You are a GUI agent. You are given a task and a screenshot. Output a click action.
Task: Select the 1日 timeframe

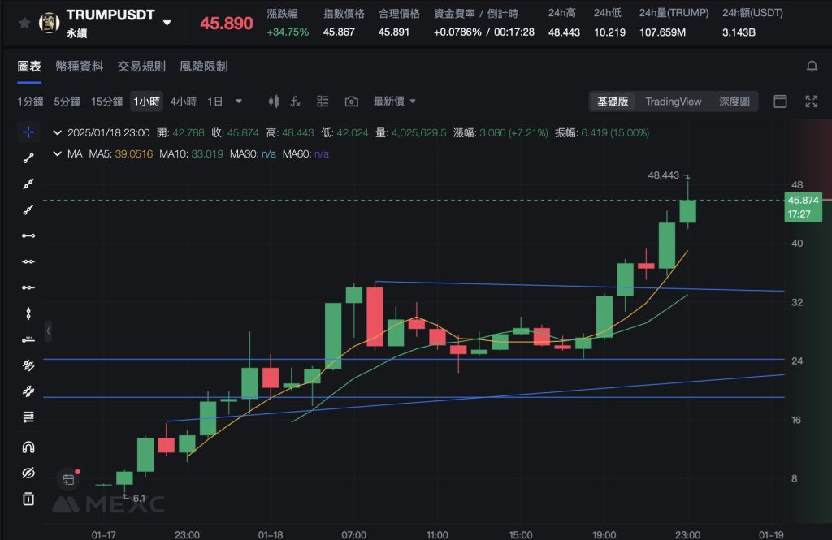214,102
